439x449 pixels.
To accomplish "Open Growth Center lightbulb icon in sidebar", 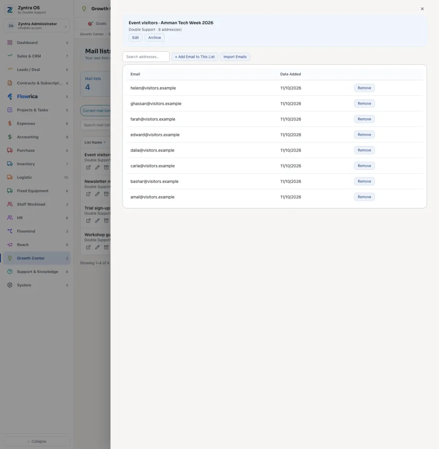I will [10, 258].
